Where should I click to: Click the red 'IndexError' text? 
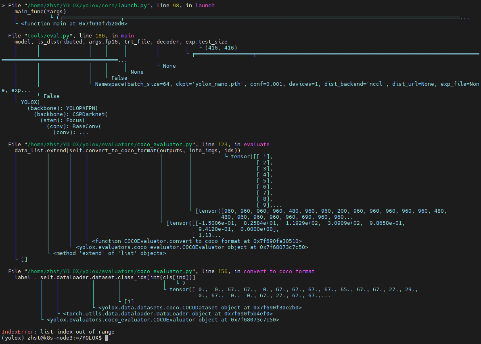click(x=17, y=332)
